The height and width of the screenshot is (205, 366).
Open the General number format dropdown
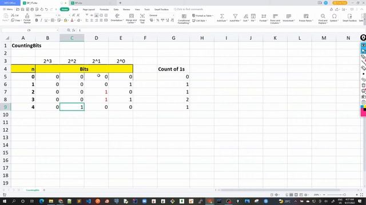point(173,15)
